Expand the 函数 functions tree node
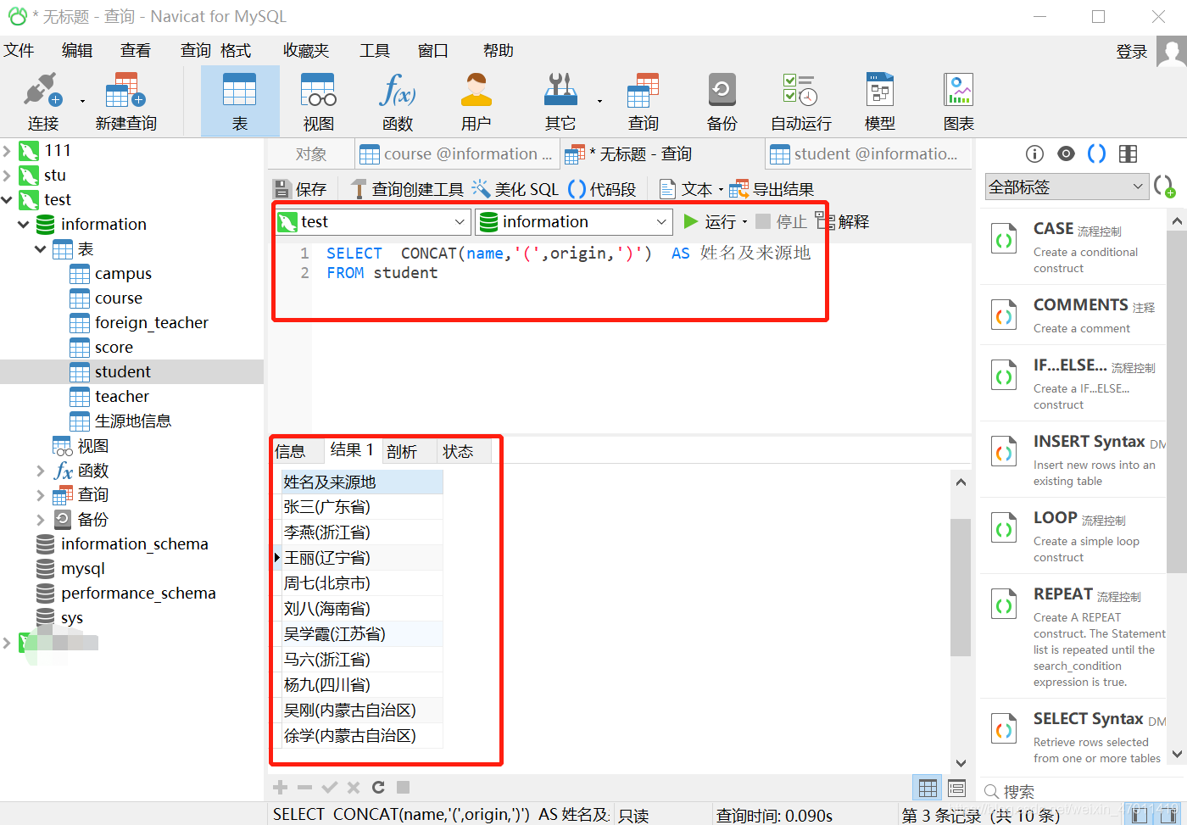This screenshot has width=1187, height=825. pyautogui.click(x=41, y=471)
